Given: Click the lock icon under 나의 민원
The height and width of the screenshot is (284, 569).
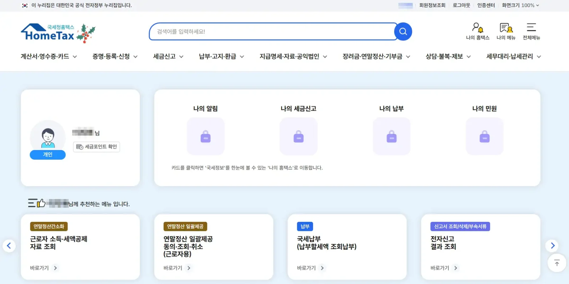Looking at the screenshot, I should tap(484, 136).
